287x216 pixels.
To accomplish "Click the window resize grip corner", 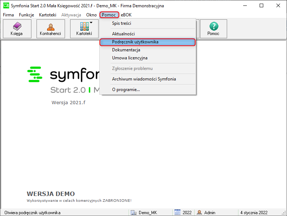I will tap(284, 213).
